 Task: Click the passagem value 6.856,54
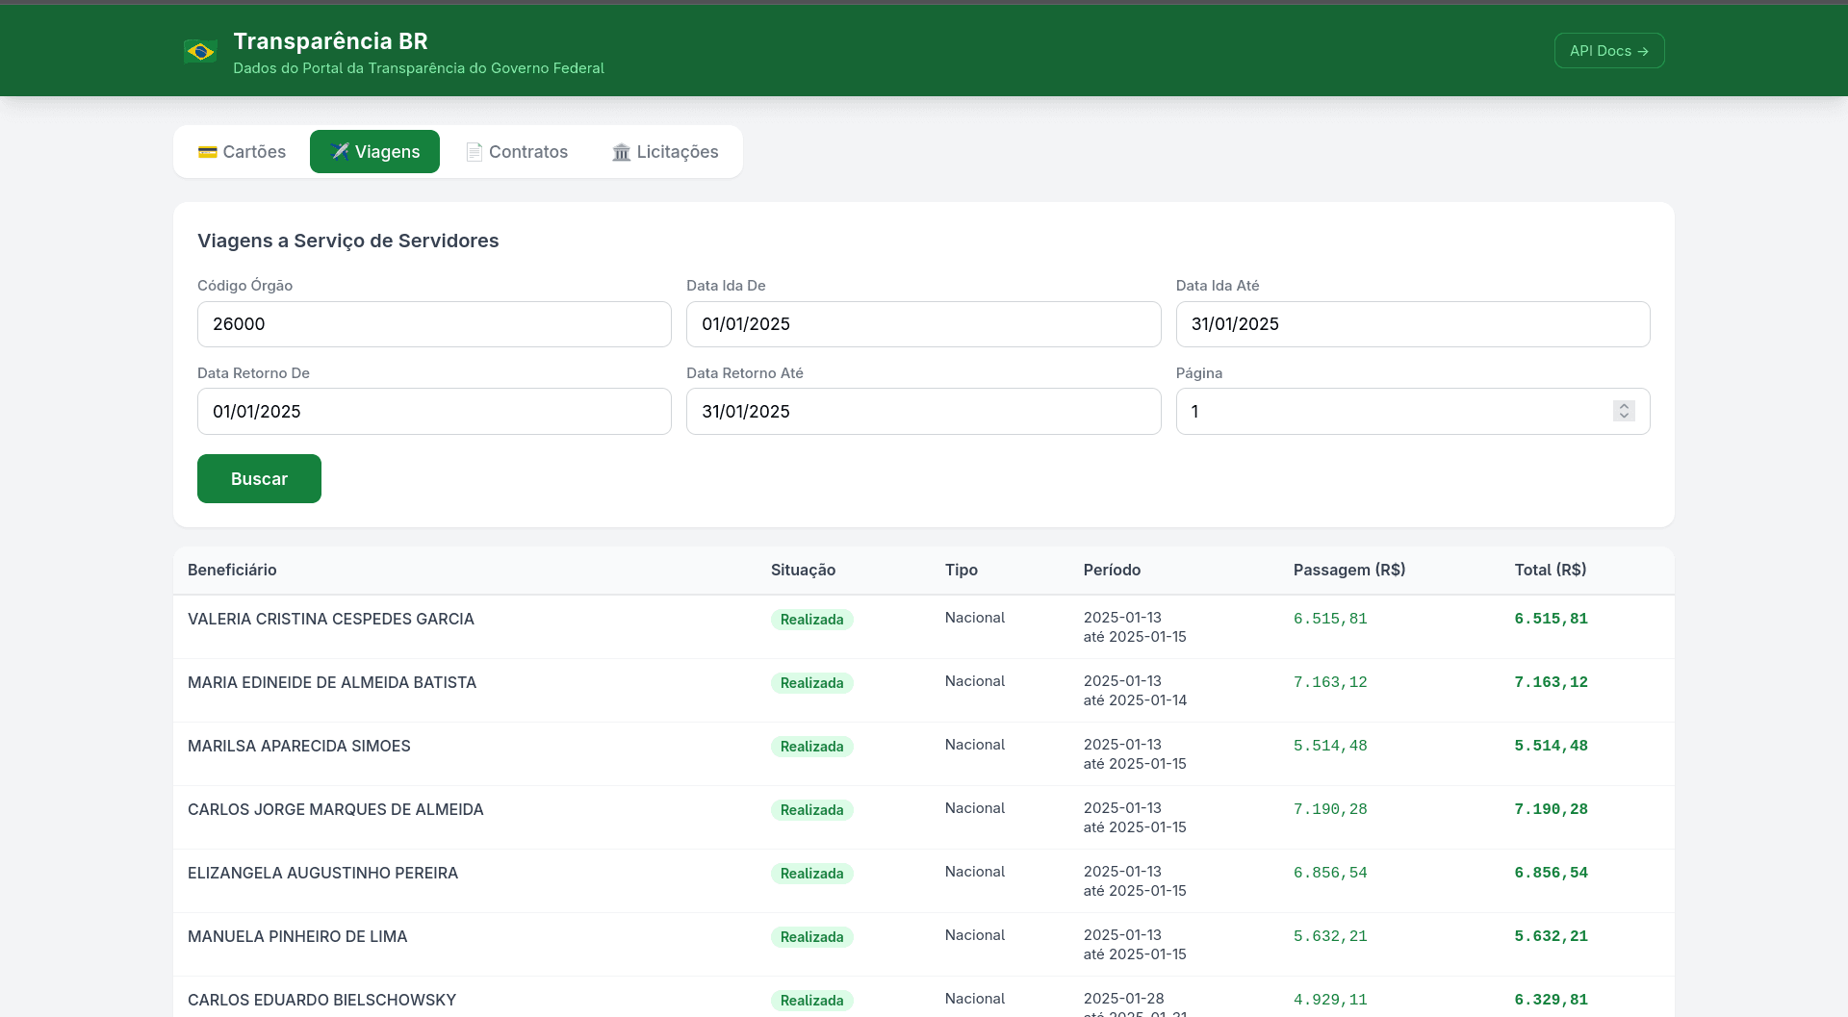point(1330,873)
